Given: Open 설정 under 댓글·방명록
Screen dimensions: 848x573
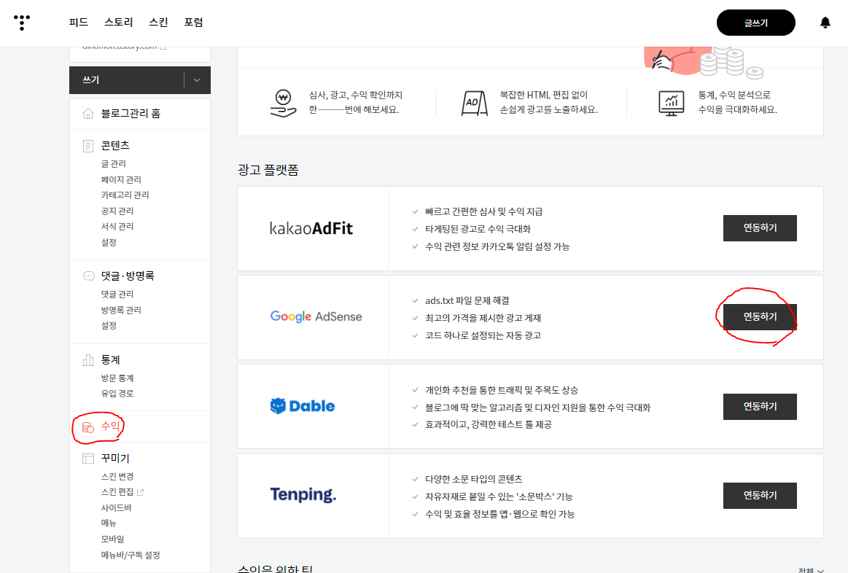Looking at the screenshot, I should pyautogui.click(x=109, y=325).
